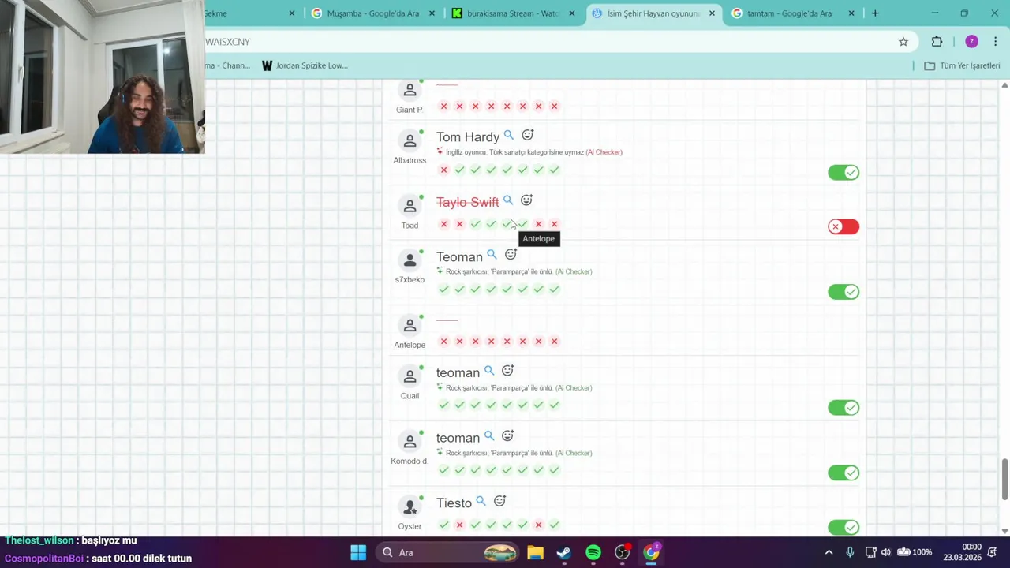Open the clock showing 23.03.2026
This screenshot has height=568, width=1010.
pos(963,552)
